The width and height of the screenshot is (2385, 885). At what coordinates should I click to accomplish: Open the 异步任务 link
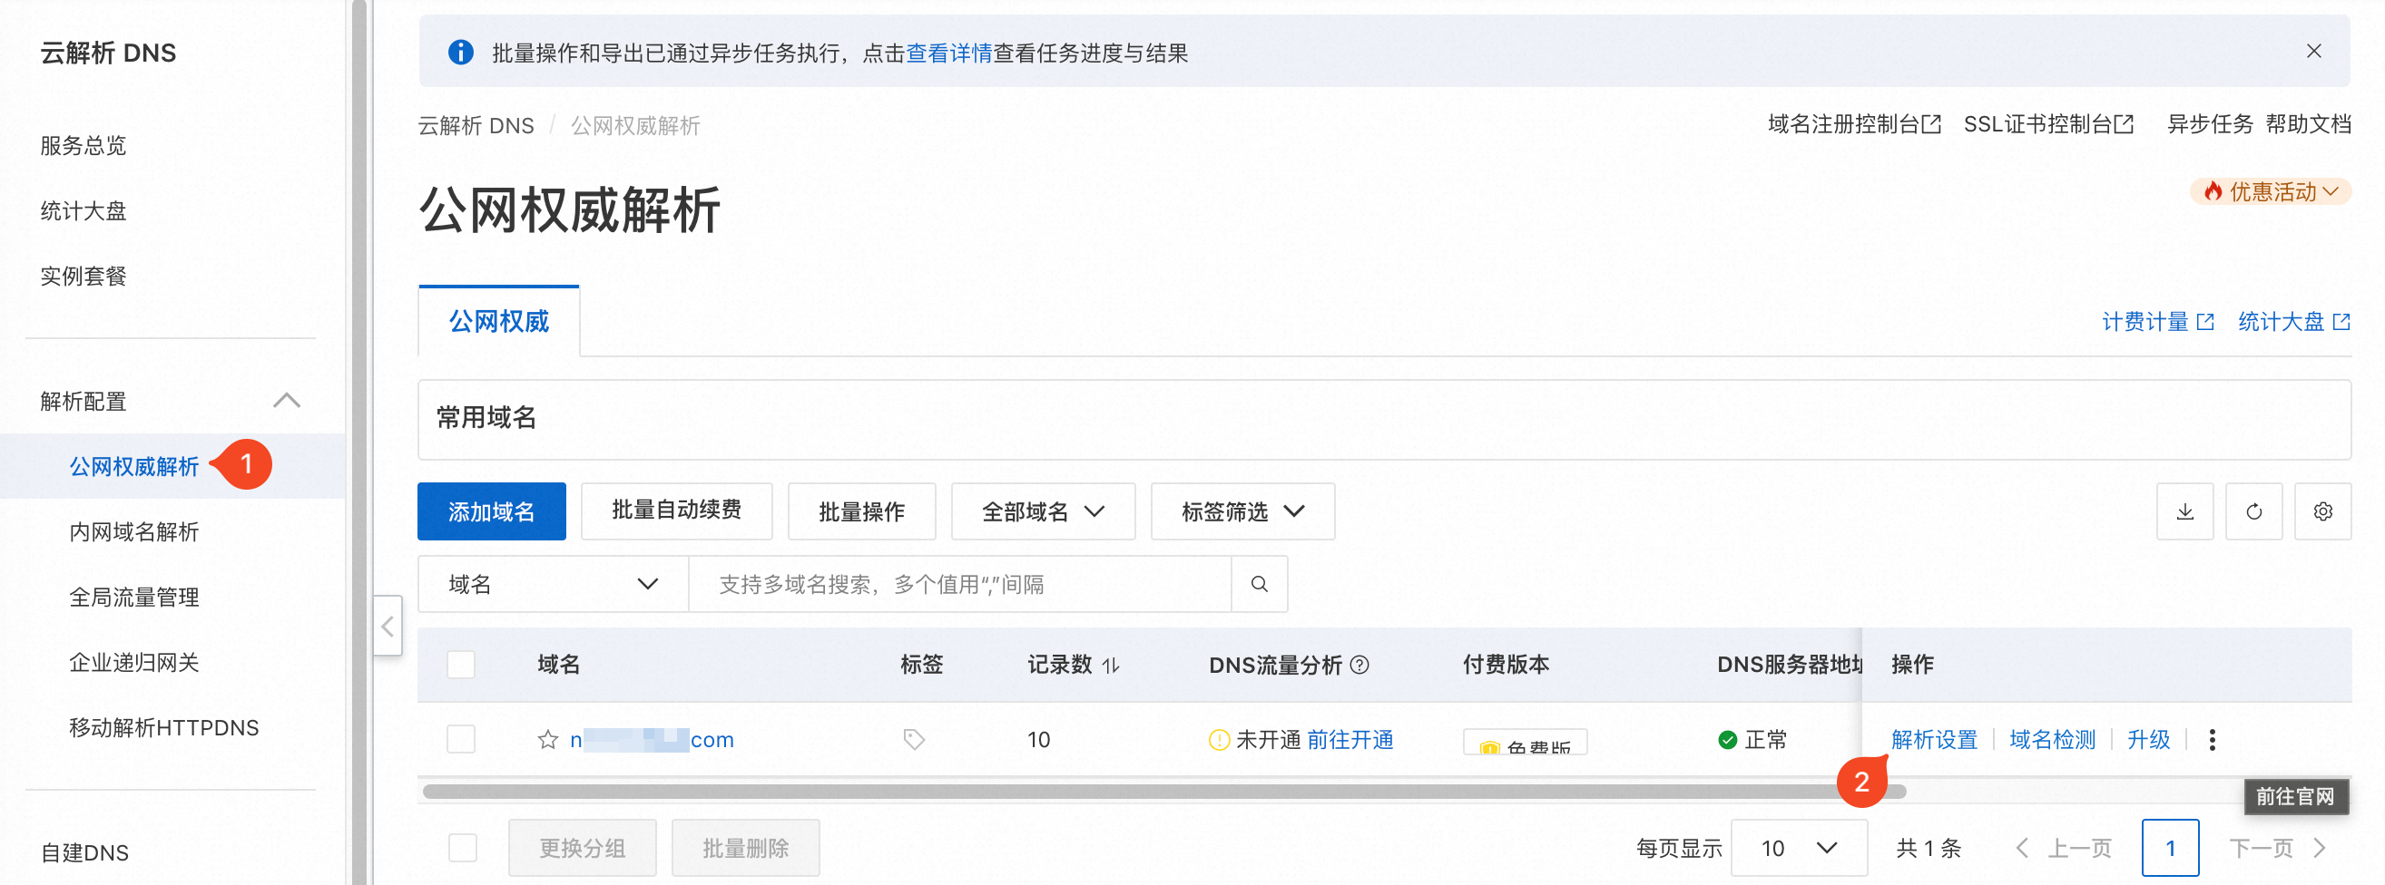(2210, 125)
